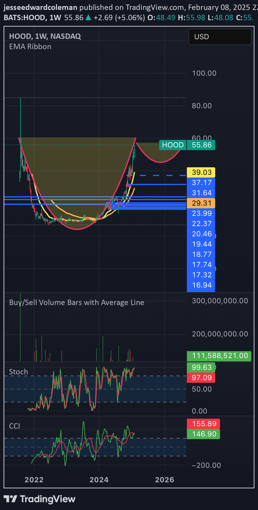Click the 17.74 price level label
The height and width of the screenshot is (510, 258).
tap(201, 265)
